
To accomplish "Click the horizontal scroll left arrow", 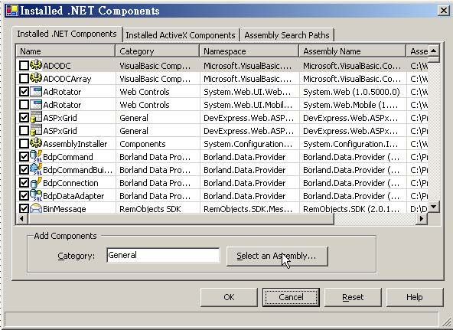I will point(21,219).
